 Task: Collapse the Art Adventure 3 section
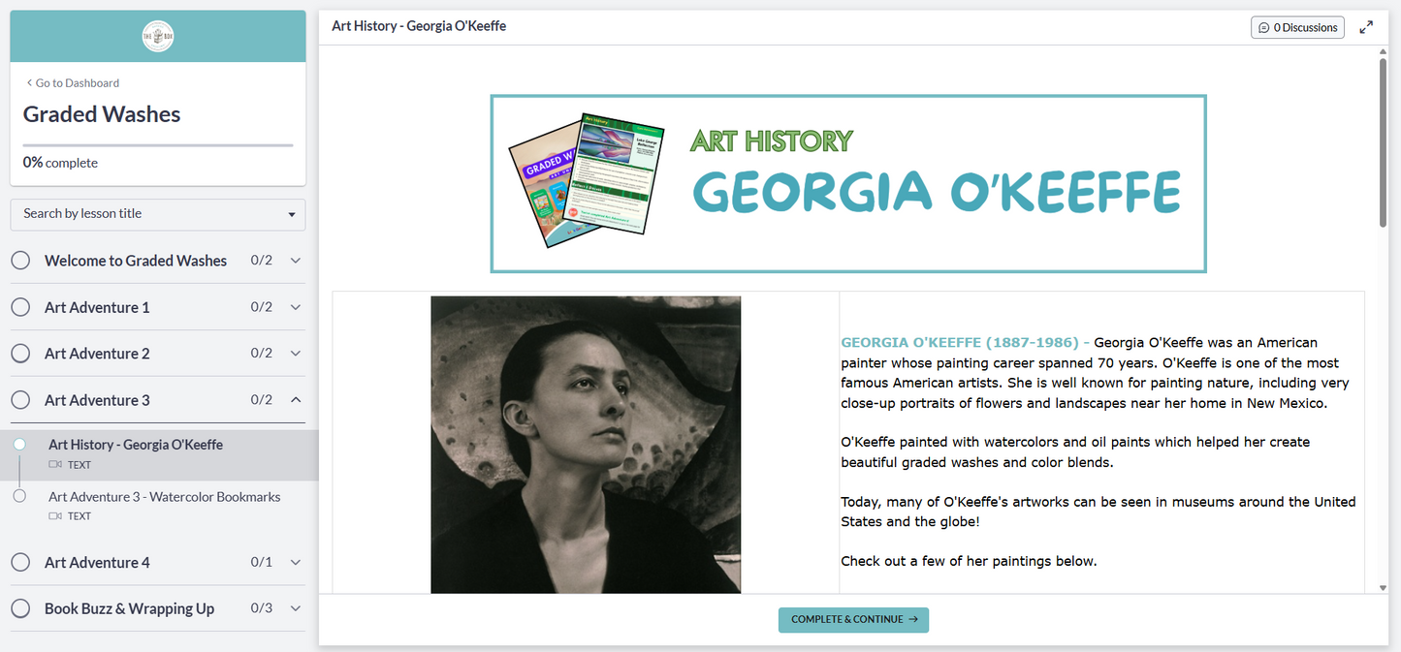pyautogui.click(x=296, y=399)
